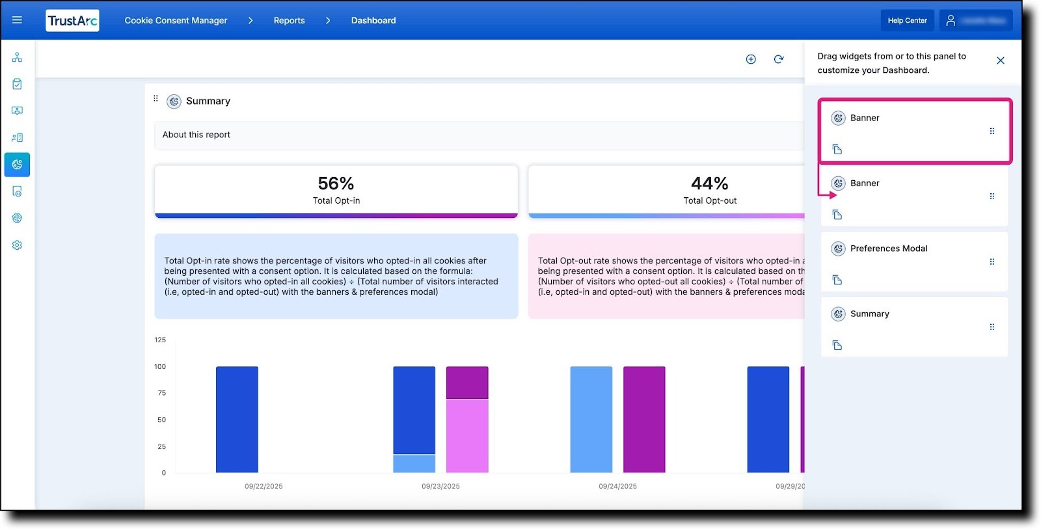This screenshot has height=529, width=1041.
Task: Click the 09/23/2025 date label
Action: pyautogui.click(x=440, y=487)
